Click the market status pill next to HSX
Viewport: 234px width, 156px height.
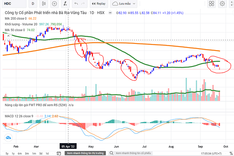[110, 13]
